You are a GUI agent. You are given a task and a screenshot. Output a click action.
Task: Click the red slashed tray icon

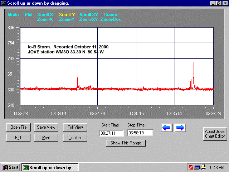click(191, 167)
